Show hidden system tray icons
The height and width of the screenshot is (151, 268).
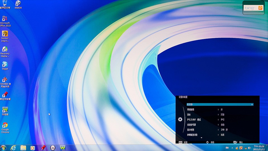tap(232, 148)
